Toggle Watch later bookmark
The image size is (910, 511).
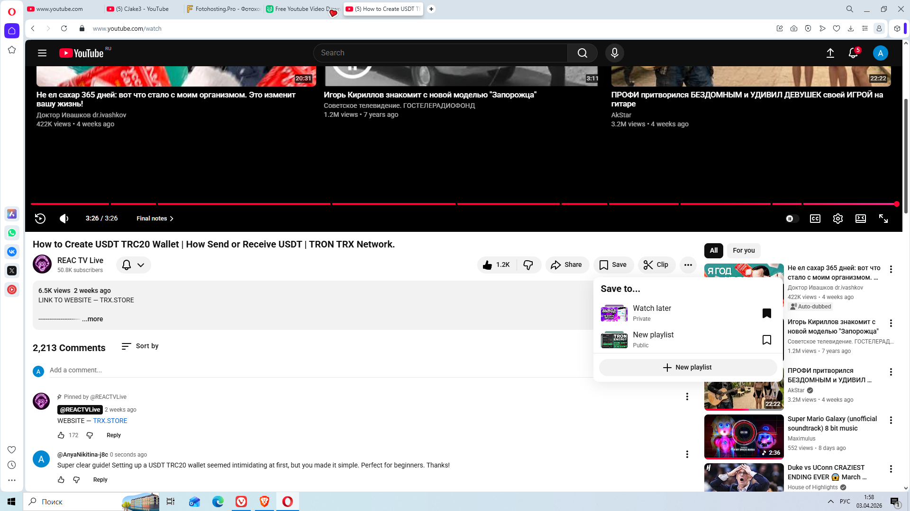(766, 313)
